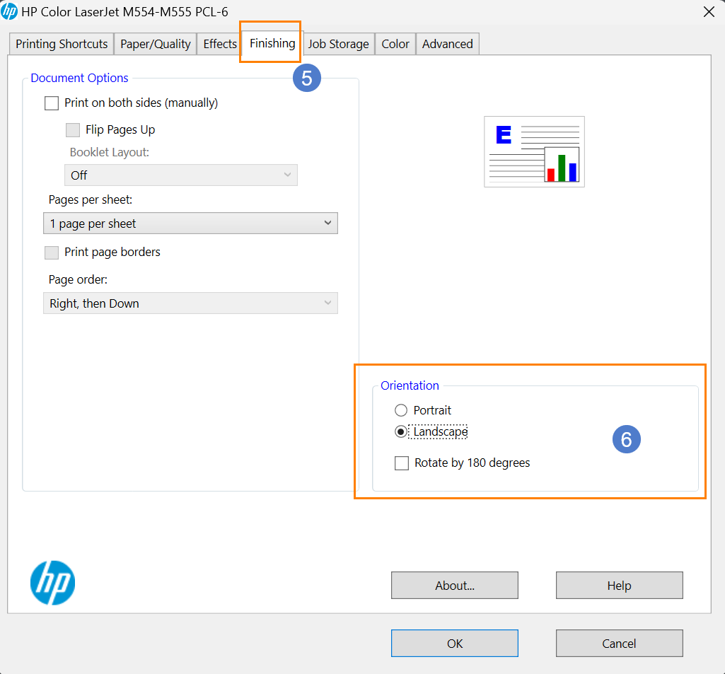
Task: Click the dialog title HP Color LaserJet M554-M555 PCL-6
Action: tap(124, 11)
